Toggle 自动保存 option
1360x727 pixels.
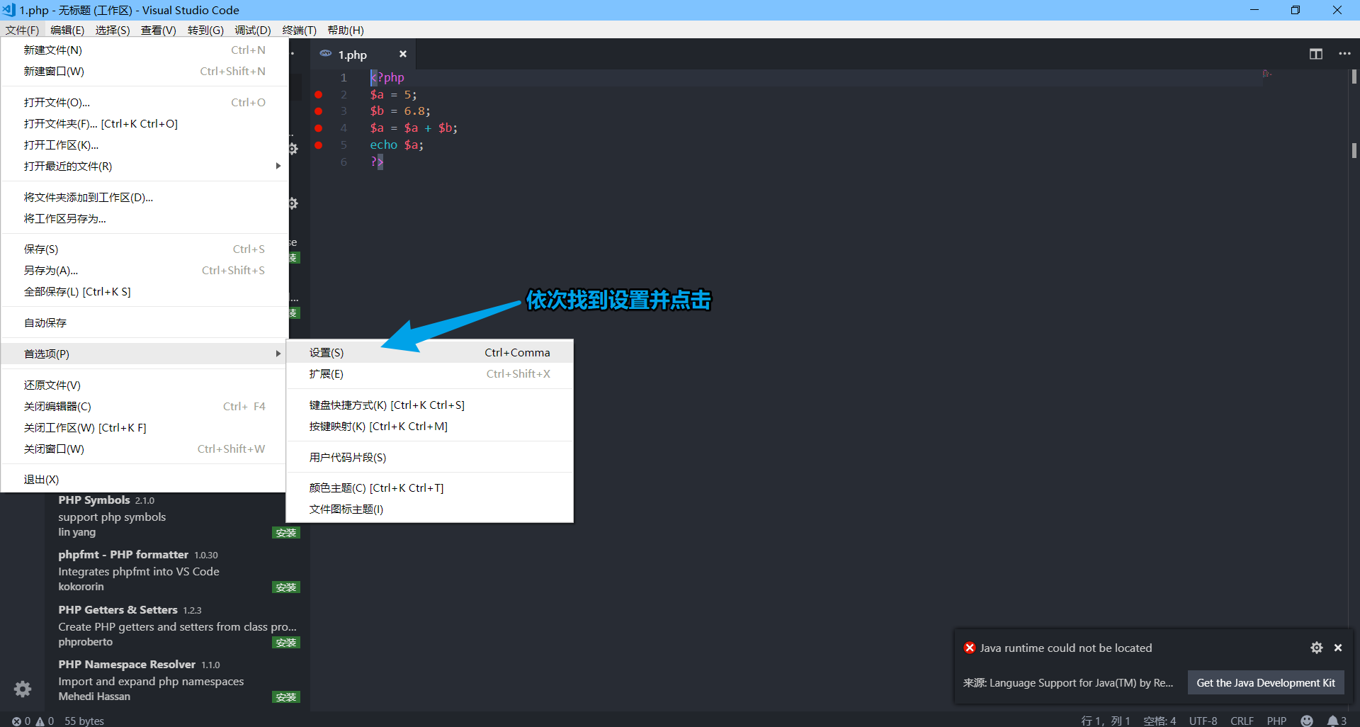point(144,322)
